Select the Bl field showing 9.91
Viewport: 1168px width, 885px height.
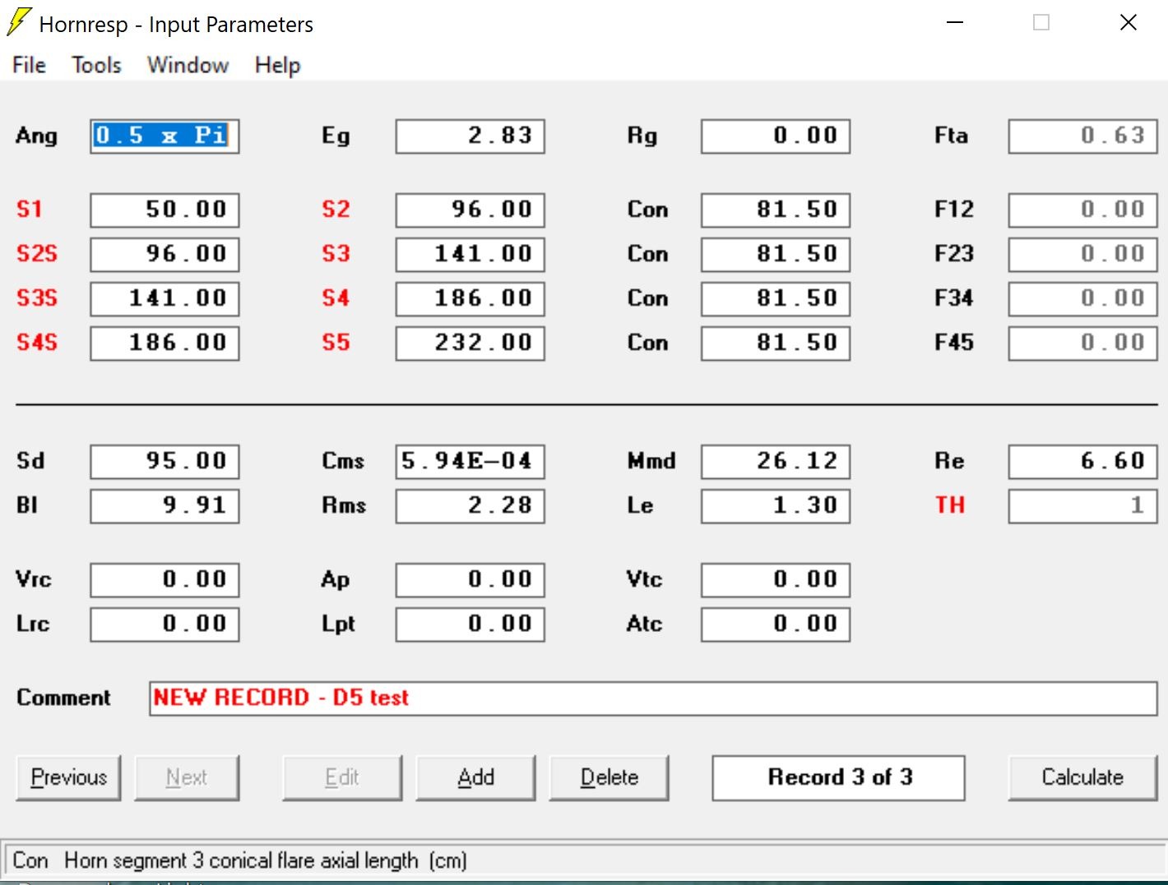(x=165, y=506)
